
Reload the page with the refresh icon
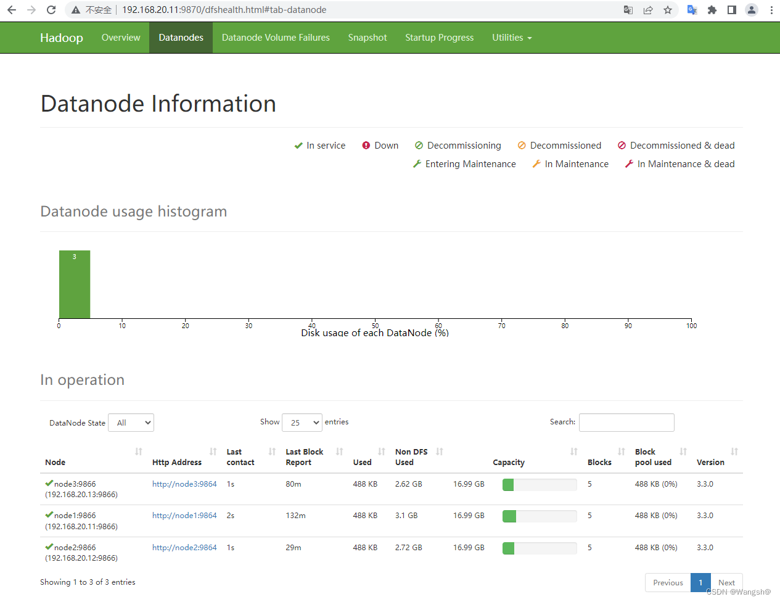(x=51, y=10)
